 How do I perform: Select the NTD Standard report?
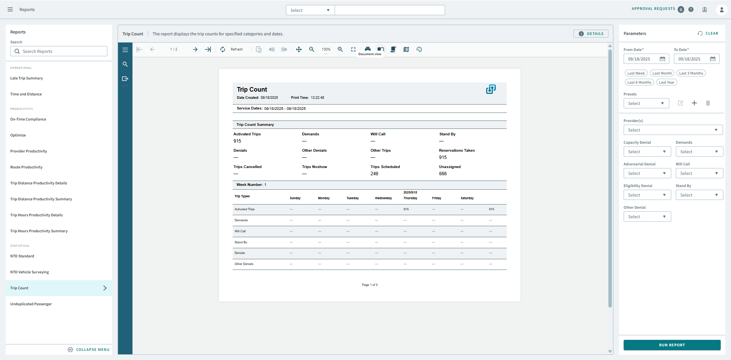22,256
